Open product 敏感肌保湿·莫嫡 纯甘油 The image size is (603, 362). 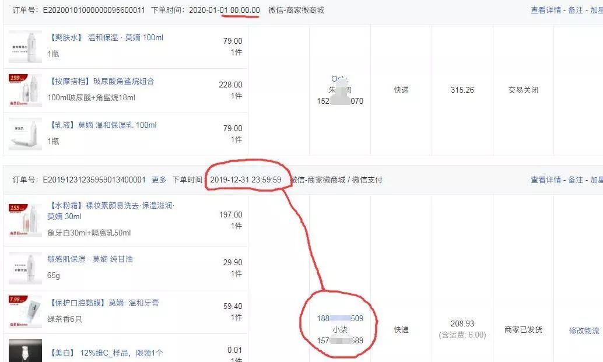coord(90,259)
